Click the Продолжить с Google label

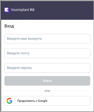tap(32, 101)
